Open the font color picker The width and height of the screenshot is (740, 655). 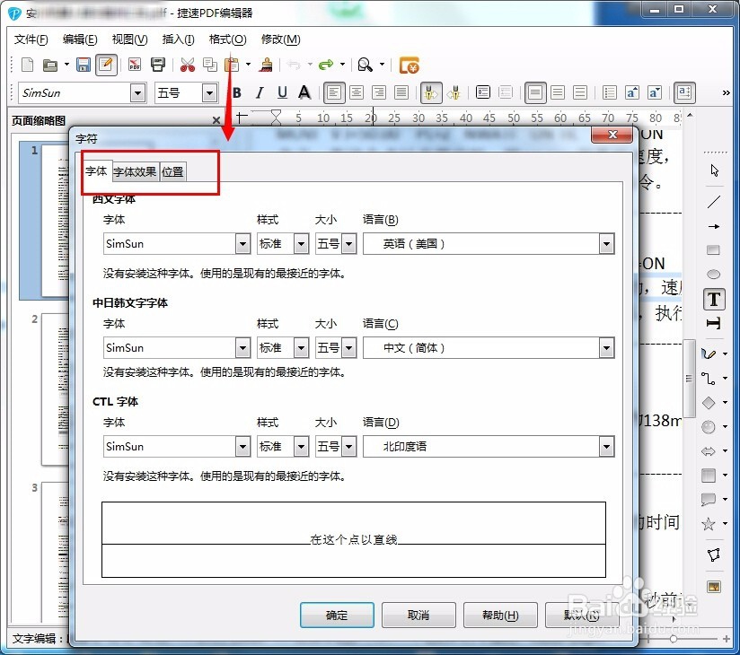304,92
